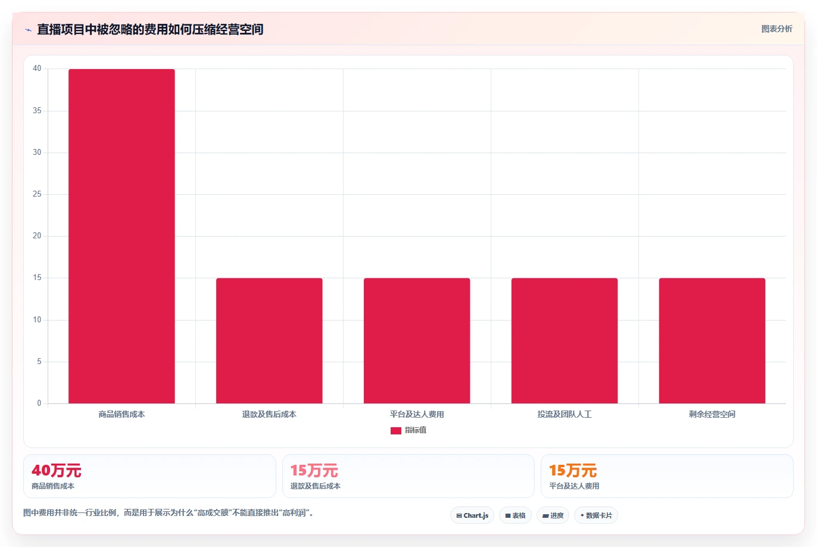Image resolution: width=817 pixels, height=547 pixels.
Task: Click the 商品销售成本 axis label
Action: [x=121, y=414]
